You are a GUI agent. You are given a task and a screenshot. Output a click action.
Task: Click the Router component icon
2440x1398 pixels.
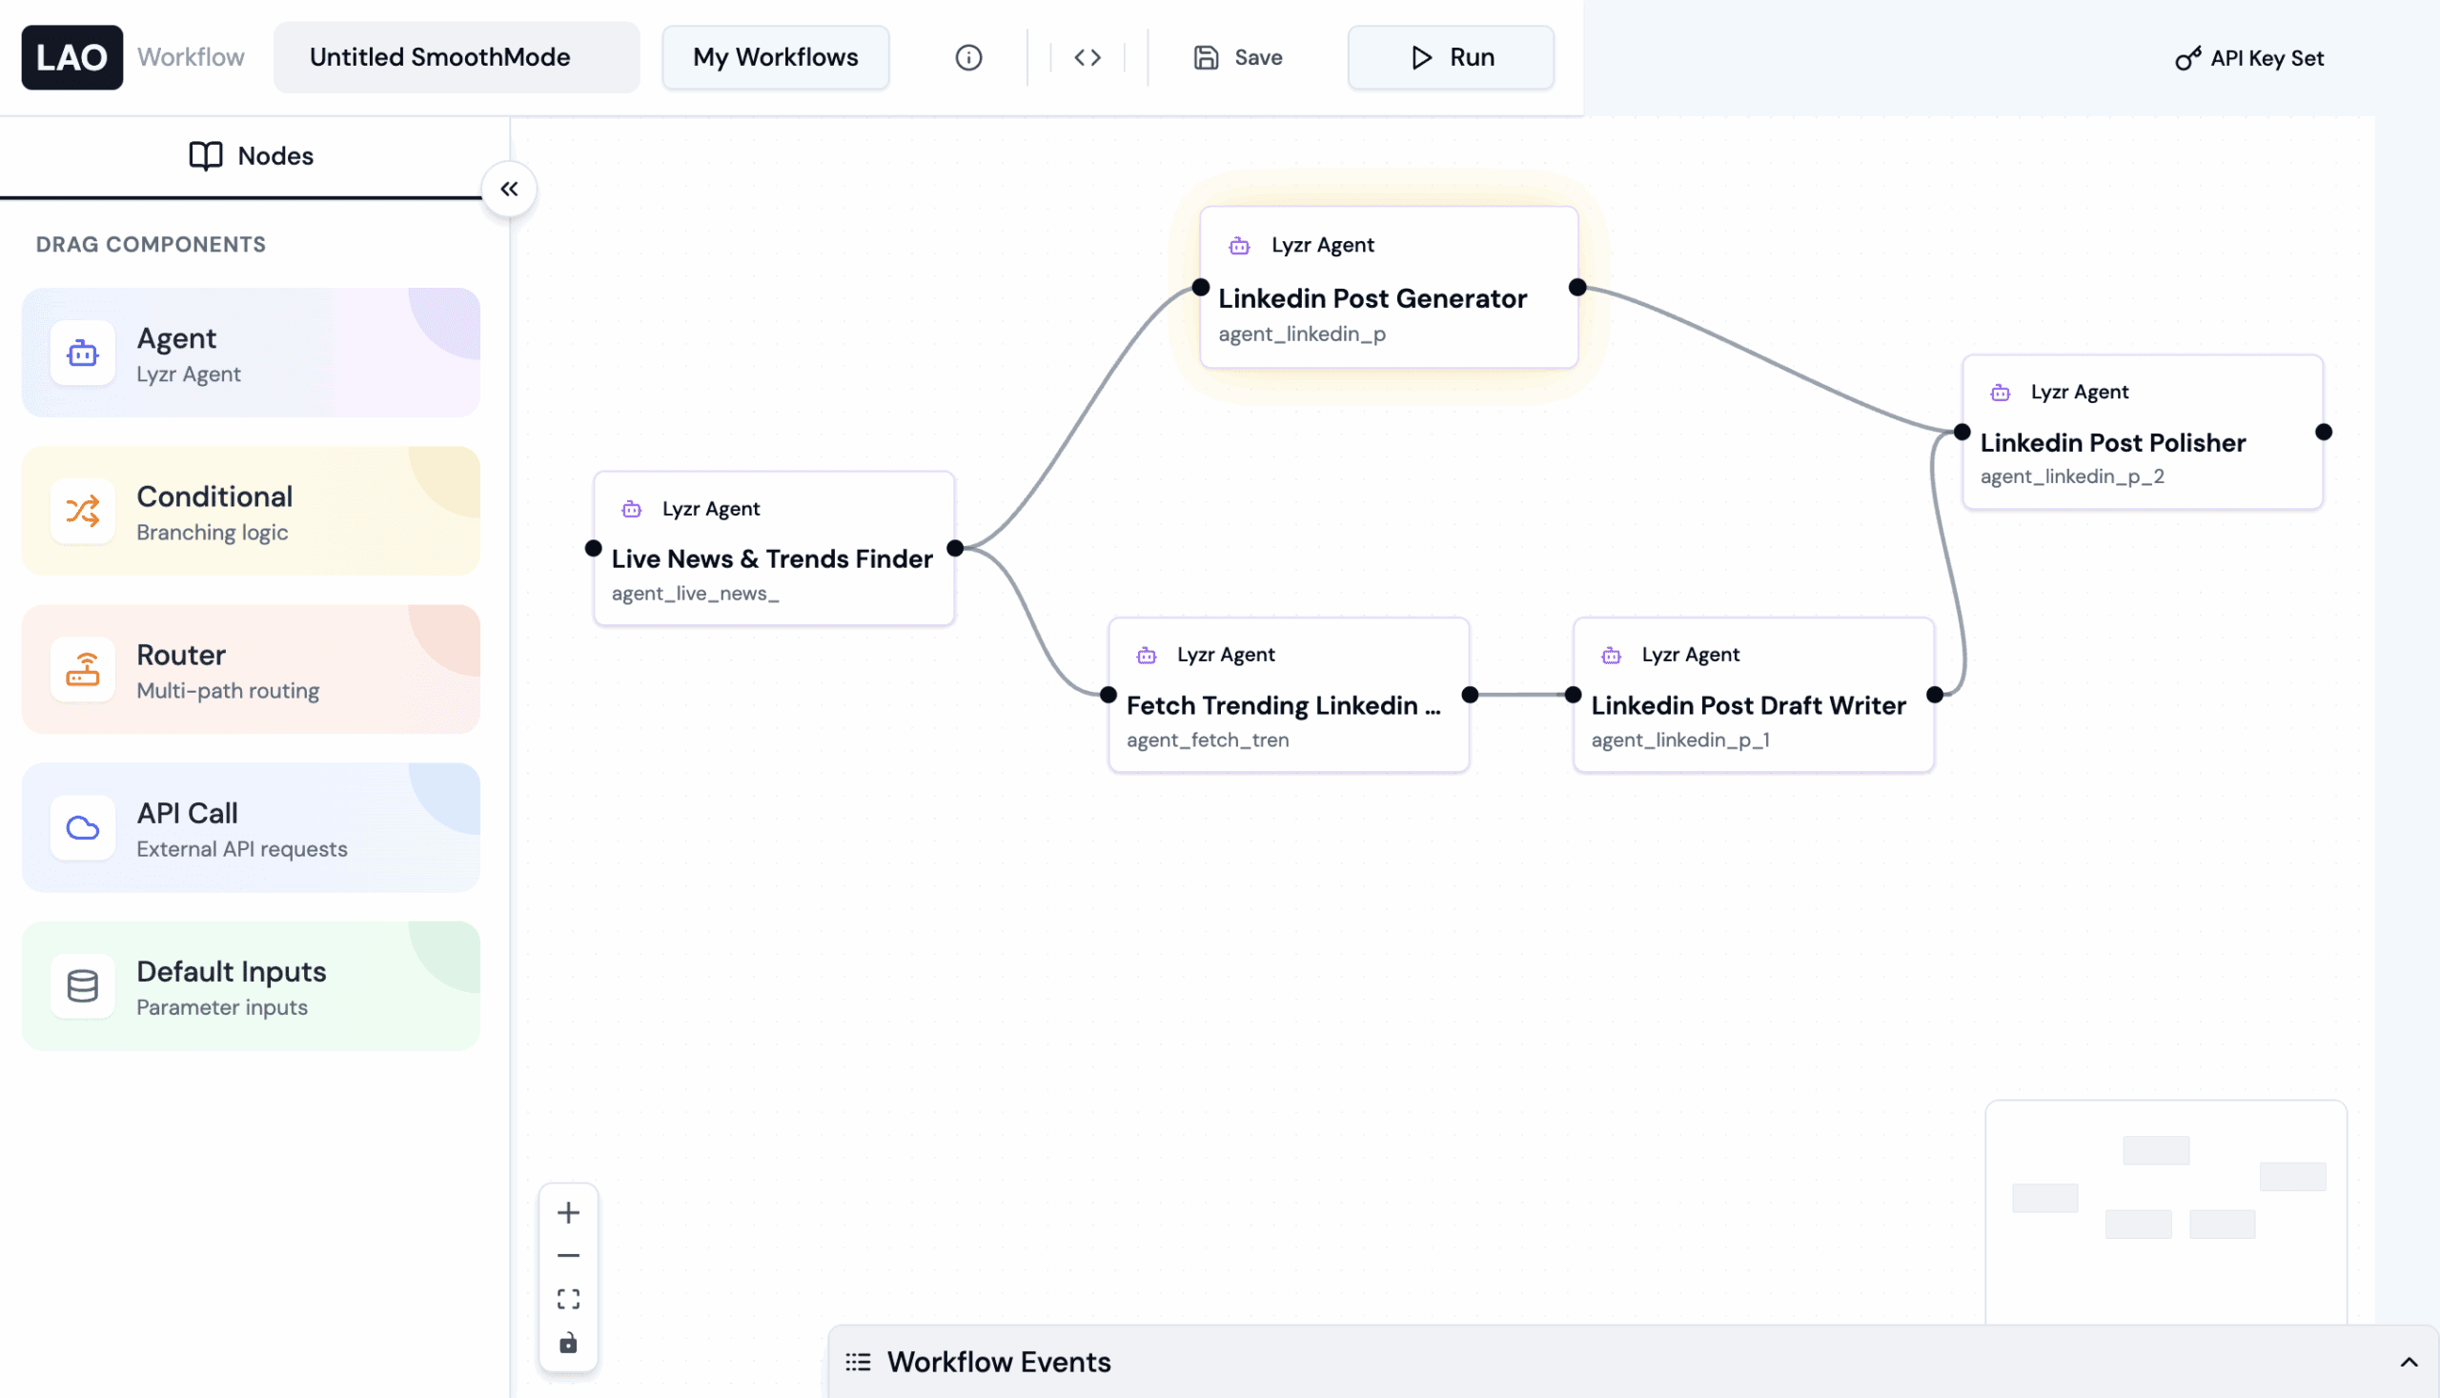pos(83,669)
